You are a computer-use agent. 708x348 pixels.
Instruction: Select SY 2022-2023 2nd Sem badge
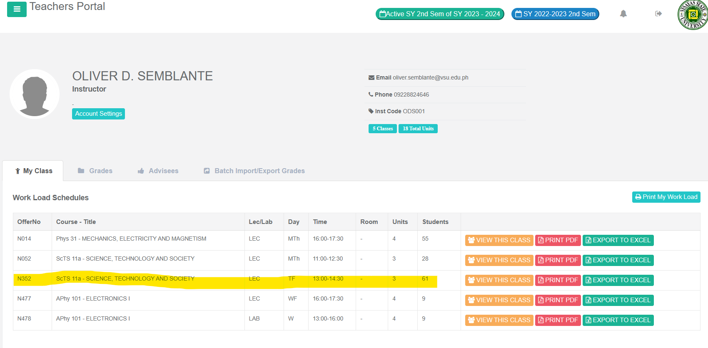point(555,14)
